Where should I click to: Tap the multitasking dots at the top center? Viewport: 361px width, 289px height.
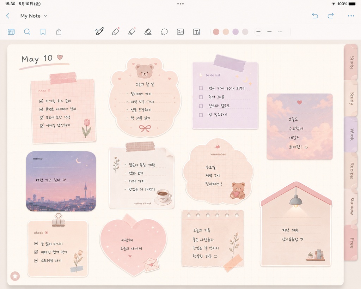coord(180,4)
